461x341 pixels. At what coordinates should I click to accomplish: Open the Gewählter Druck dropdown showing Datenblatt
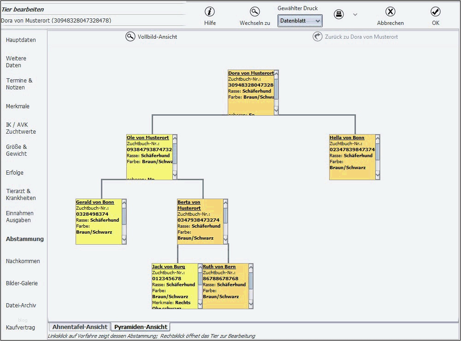pos(300,20)
